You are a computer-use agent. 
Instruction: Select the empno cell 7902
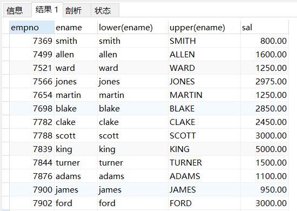tap(32, 203)
